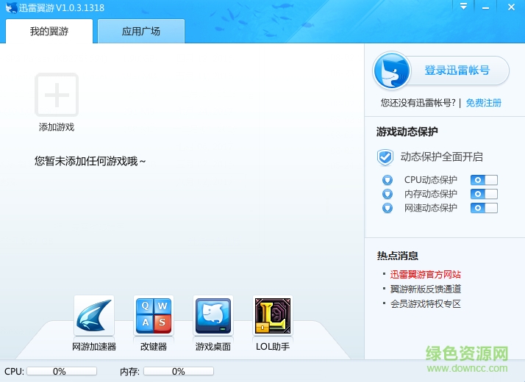This screenshot has width=525, height=382.
Task: Click the 游戏桌面 label text
Action: [x=213, y=347]
